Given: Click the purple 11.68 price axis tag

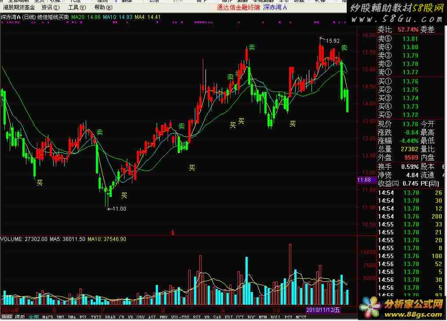Looking at the screenshot, I should [x=364, y=180].
